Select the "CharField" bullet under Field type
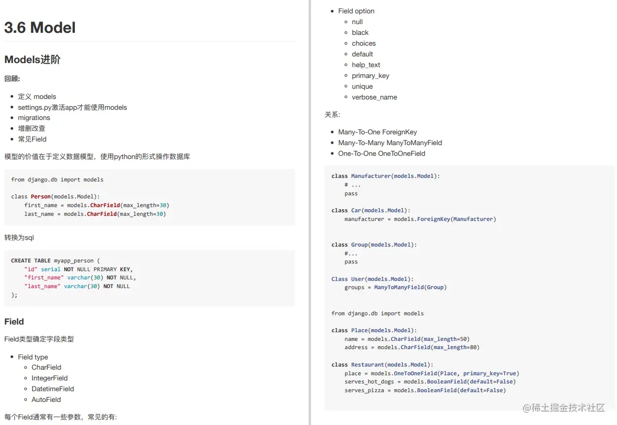 pos(46,367)
